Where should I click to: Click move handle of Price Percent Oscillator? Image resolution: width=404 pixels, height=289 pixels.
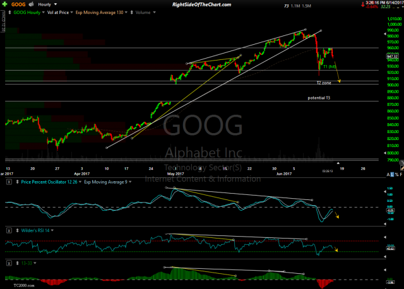coord(17,182)
